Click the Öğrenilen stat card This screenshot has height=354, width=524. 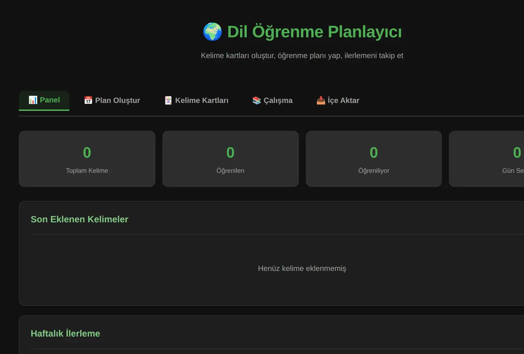click(231, 159)
